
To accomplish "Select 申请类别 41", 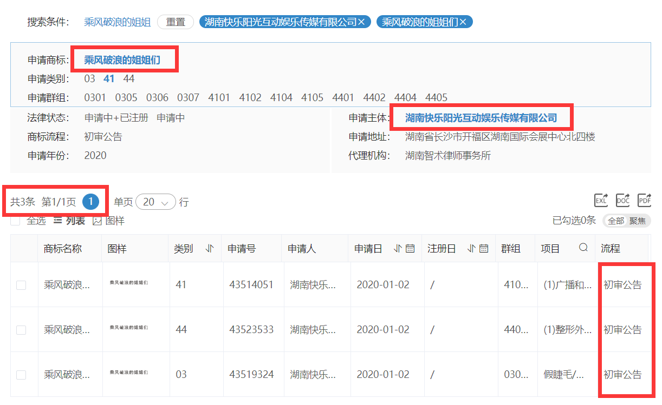I will [x=109, y=79].
